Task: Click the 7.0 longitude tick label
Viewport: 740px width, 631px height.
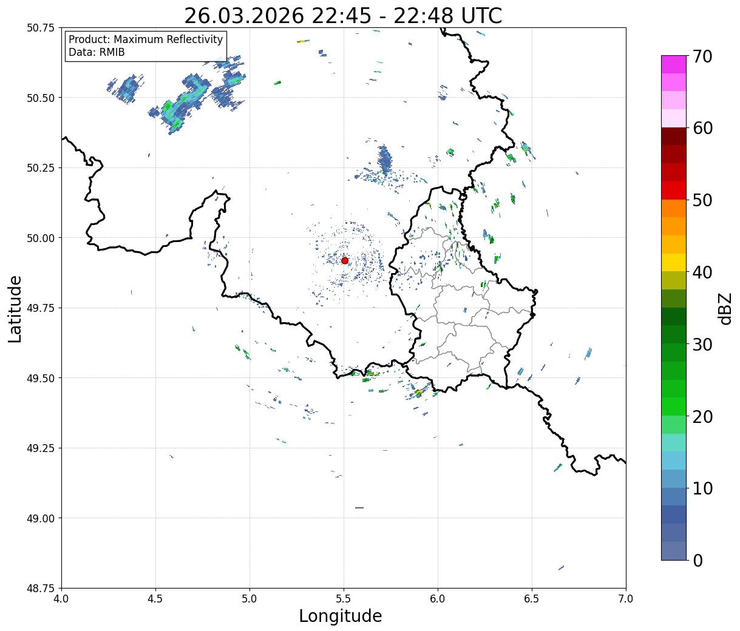Action: (x=626, y=598)
